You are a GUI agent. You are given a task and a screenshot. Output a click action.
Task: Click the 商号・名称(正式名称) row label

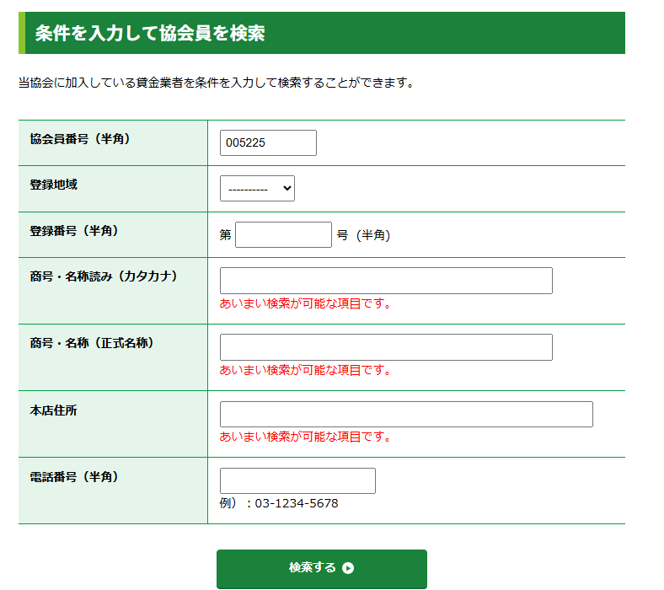tap(92, 343)
